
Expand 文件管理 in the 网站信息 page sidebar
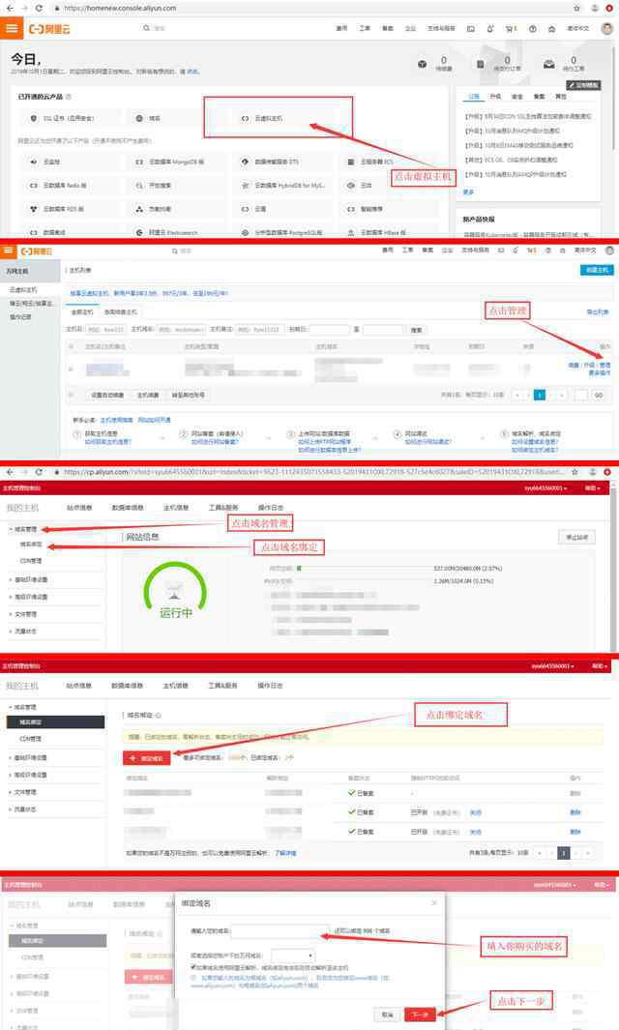click(x=25, y=614)
